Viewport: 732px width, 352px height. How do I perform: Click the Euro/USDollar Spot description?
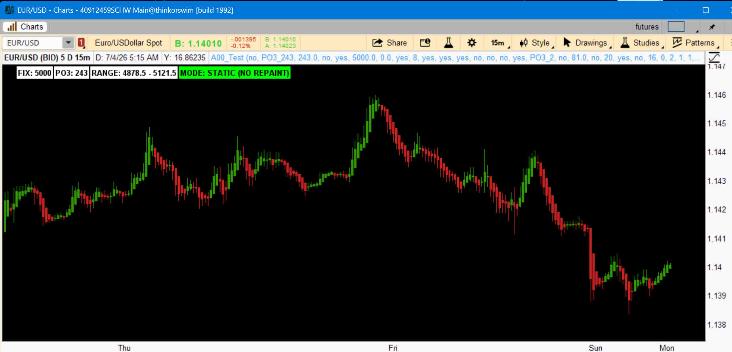(128, 43)
